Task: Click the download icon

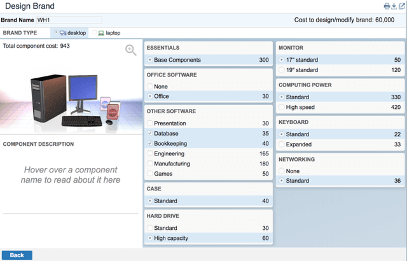Action: tap(394, 6)
